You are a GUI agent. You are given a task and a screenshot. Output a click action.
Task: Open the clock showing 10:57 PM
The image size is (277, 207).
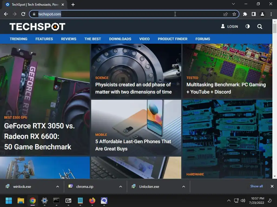256,201
